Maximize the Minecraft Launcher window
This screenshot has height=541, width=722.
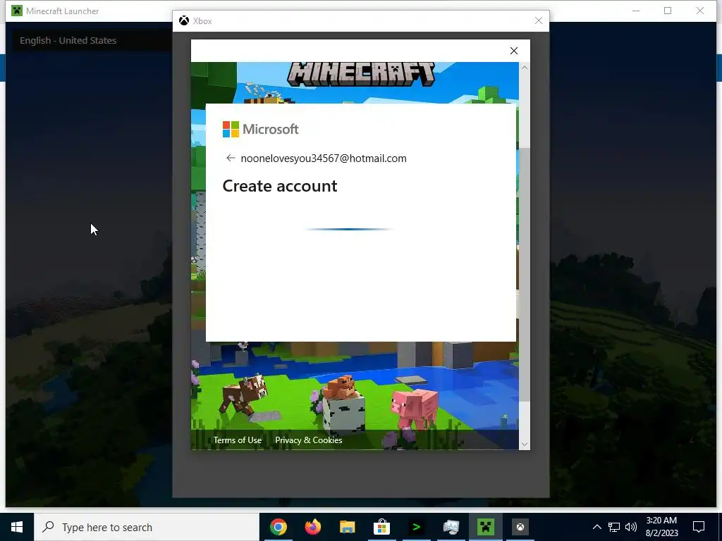[x=668, y=11]
